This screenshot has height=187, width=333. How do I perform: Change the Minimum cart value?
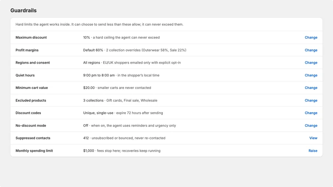[311, 88]
